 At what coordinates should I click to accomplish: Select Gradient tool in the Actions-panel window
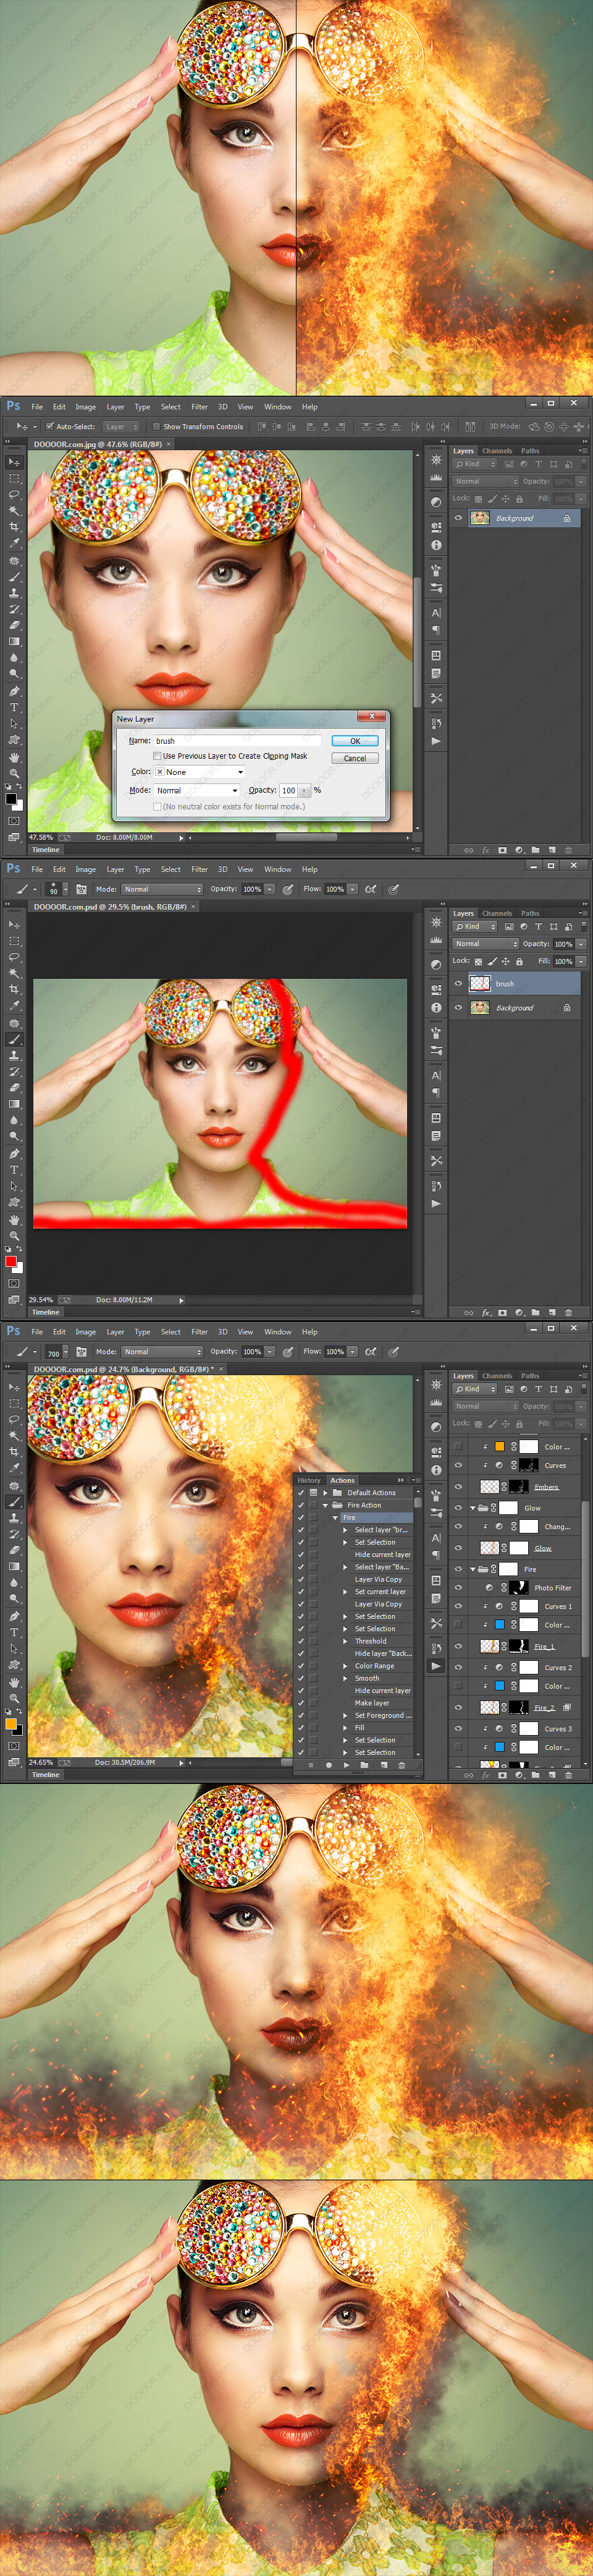[x=14, y=1567]
